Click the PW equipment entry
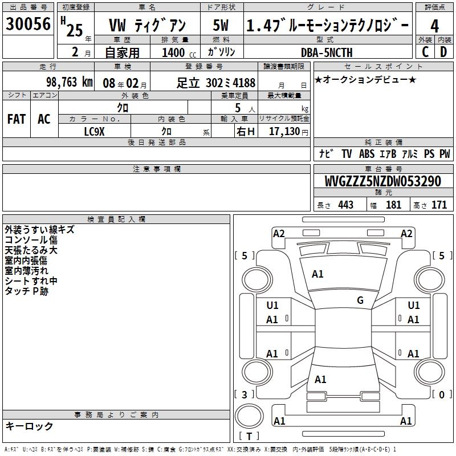This screenshot has height=456, width=456. click(445, 153)
